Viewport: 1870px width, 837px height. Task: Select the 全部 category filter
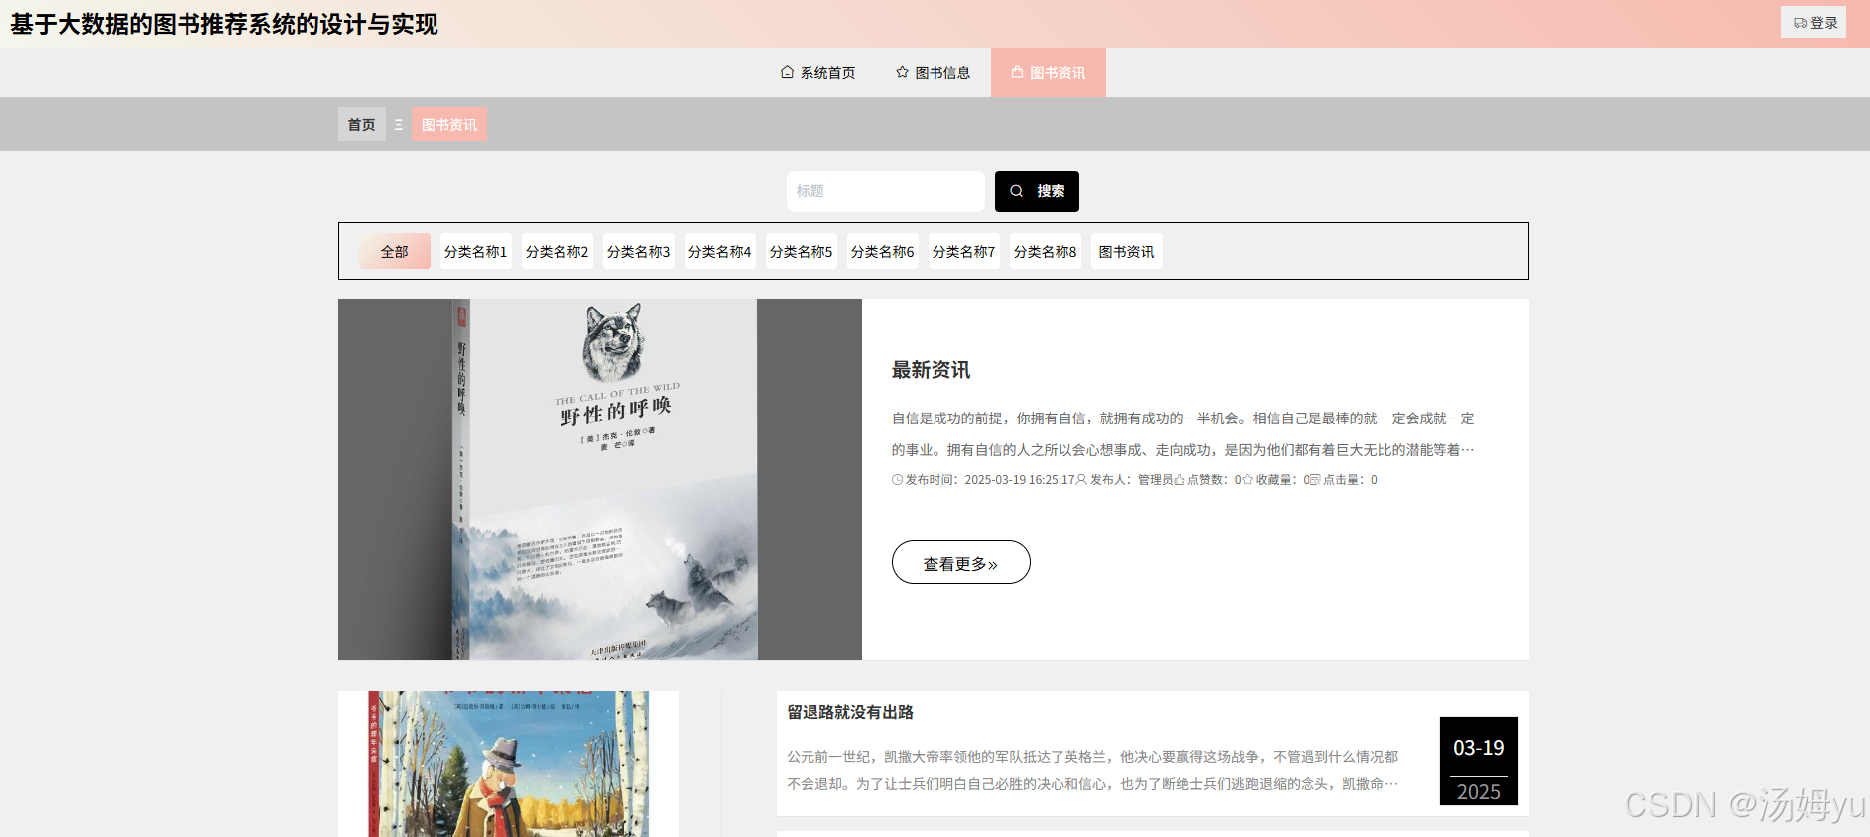click(395, 251)
